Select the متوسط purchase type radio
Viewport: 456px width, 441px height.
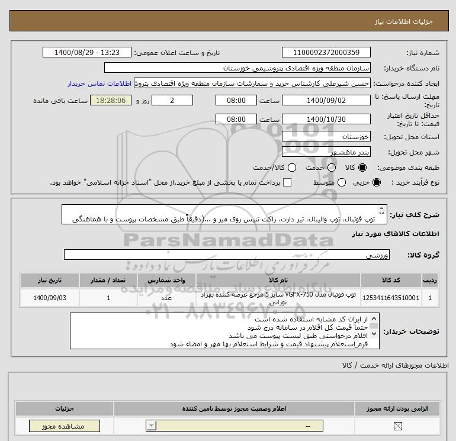coord(342,182)
